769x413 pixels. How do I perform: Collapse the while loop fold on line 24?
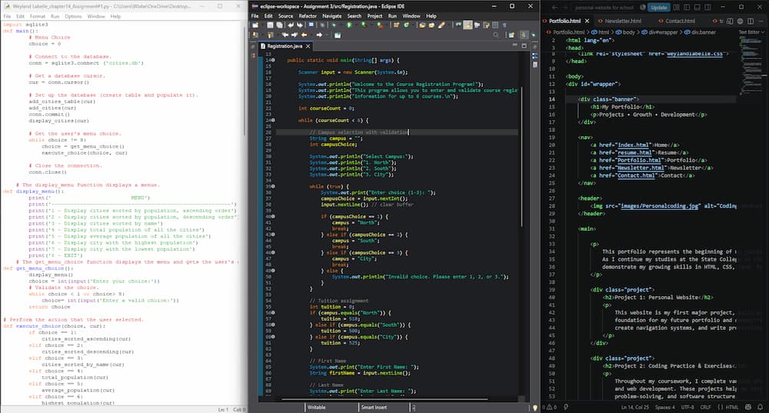273,120
